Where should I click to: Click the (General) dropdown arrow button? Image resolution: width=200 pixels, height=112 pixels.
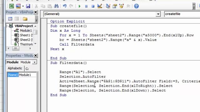158,14
